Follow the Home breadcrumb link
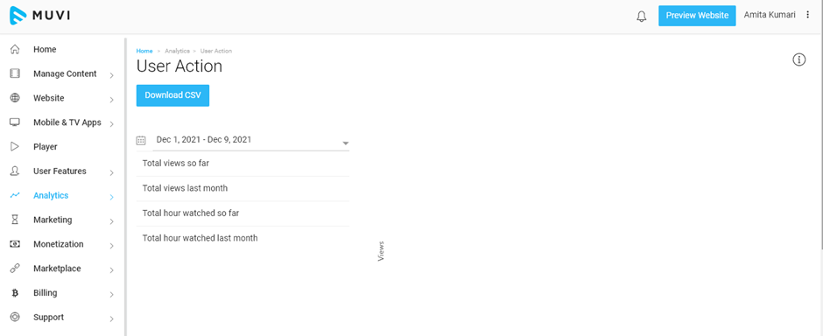Image resolution: width=823 pixels, height=336 pixels. point(144,51)
